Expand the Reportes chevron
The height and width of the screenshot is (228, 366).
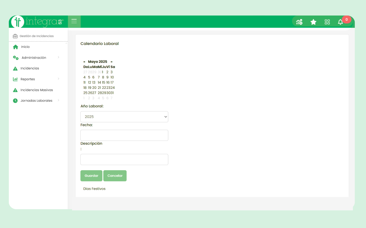coord(58,79)
